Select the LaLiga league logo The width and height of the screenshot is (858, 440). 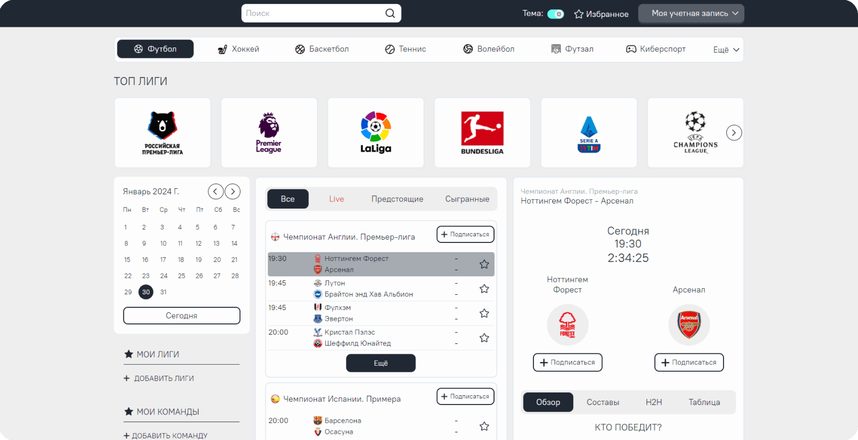coord(375,133)
